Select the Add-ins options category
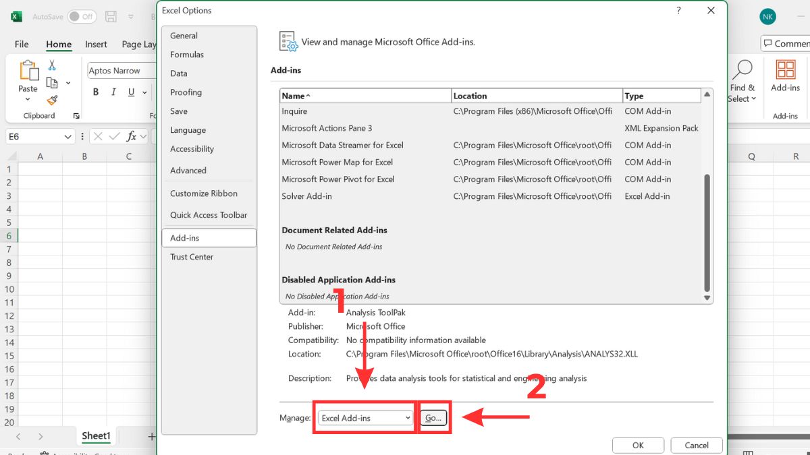This screenshot has height=455, width=810. click(209, 238)
